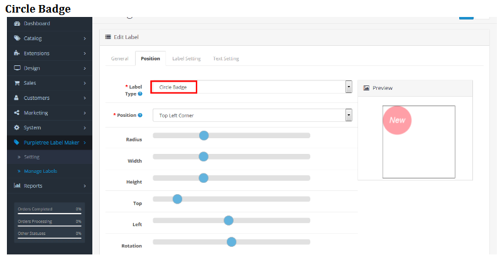Click the Rotation slider handle
Screen dimensions: 500x267
232,242
